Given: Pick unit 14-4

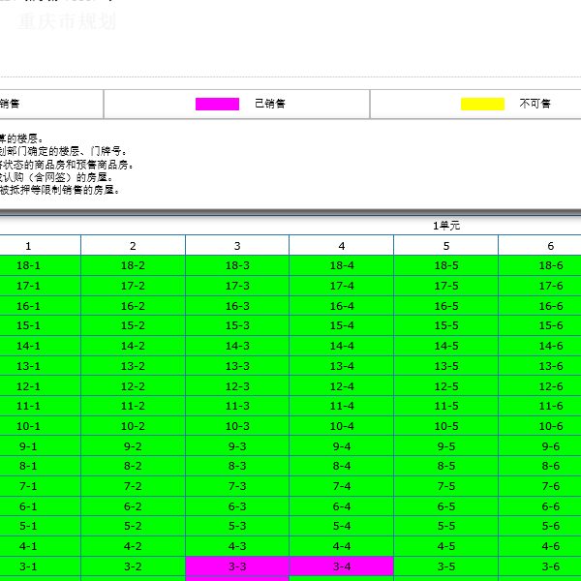Looking at the screenshot, I should point(342,346).
